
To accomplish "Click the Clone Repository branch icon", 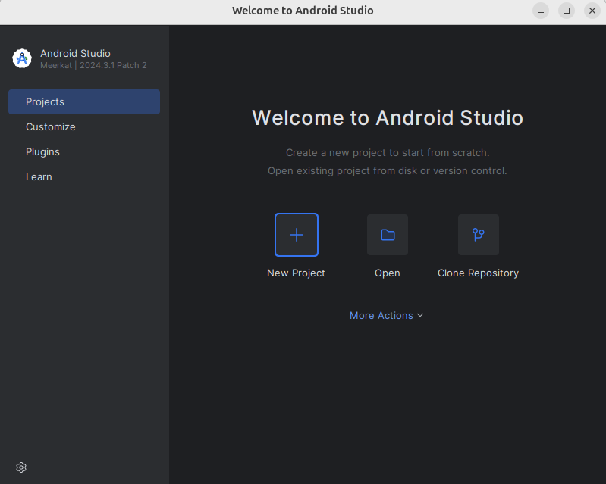I will pyautogui.click(x=479, y=235).
